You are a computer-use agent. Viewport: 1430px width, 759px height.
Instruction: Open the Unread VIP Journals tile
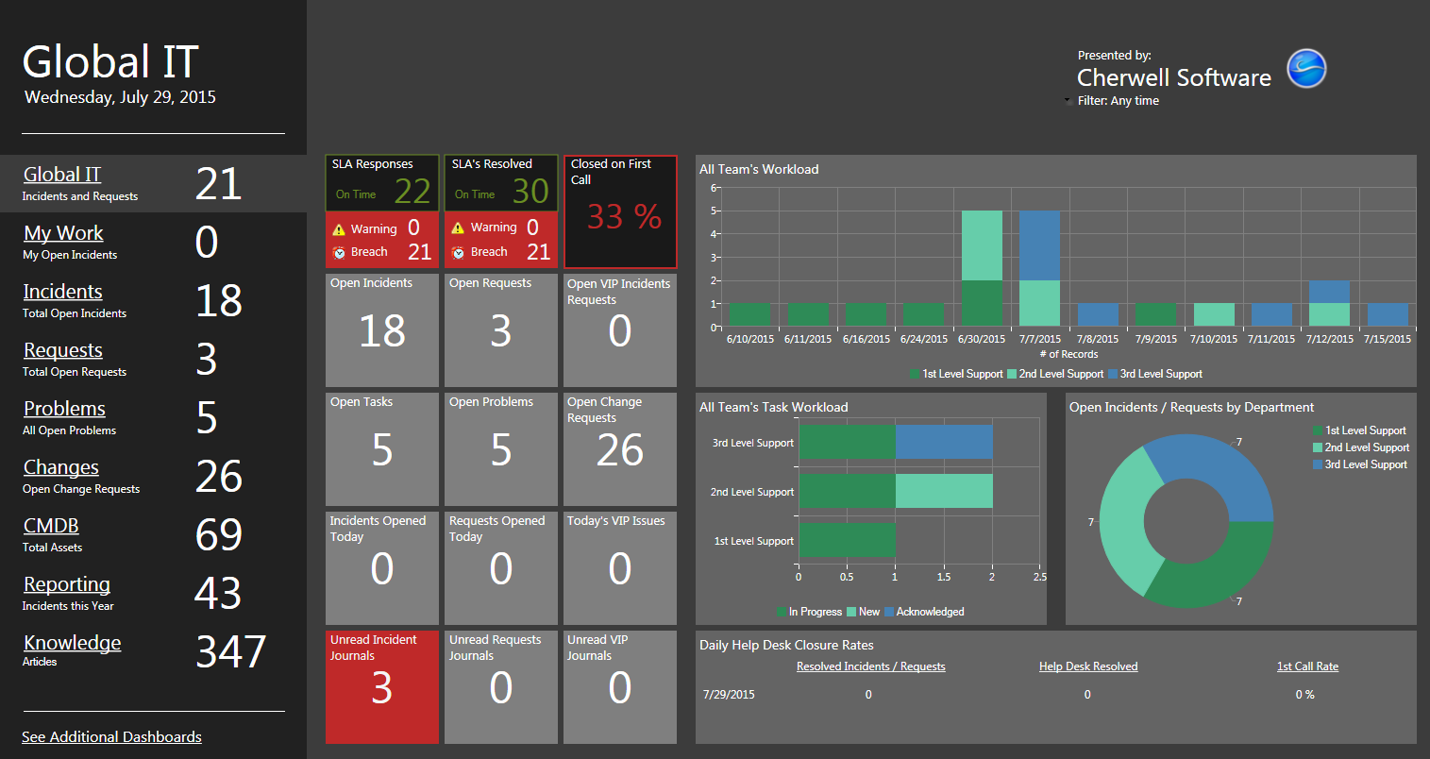click(x=620, y=687)
